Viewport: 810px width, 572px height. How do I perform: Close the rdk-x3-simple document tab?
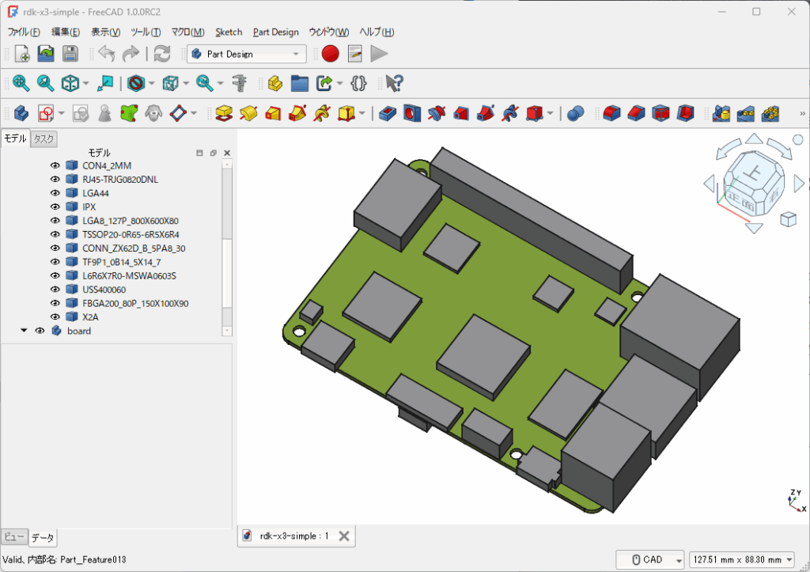pos(343,536)
